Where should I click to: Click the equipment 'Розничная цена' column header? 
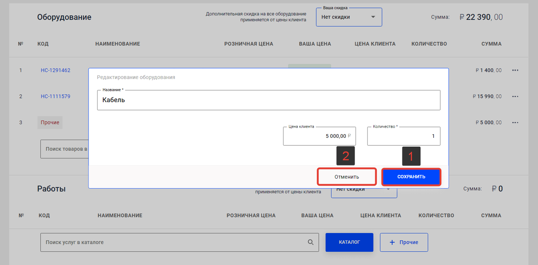point(248,44)
